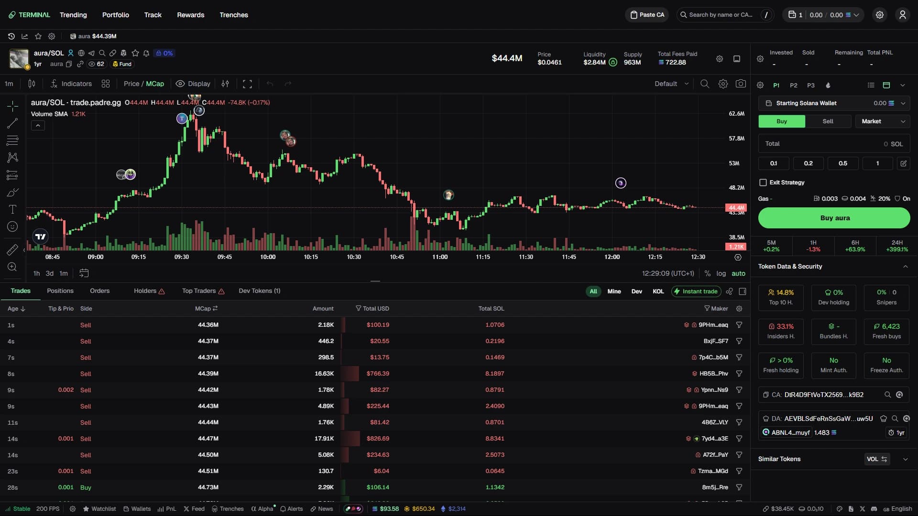Toggle log scale on chart

click(x=721, y=273)
